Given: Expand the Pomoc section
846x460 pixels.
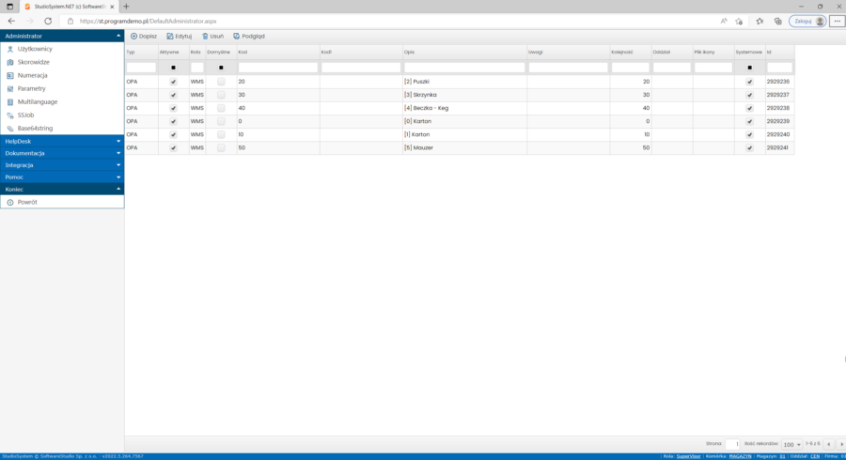Looking at the screenshot, I should coord(62,176).
